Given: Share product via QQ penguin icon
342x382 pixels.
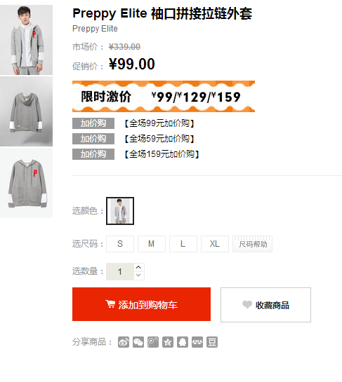Looking at the screenshot, I should click(183, 342).
